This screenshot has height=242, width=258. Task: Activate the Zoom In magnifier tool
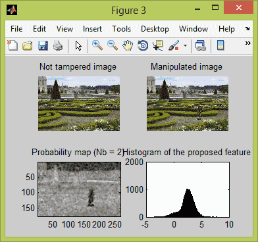point(97,45)
